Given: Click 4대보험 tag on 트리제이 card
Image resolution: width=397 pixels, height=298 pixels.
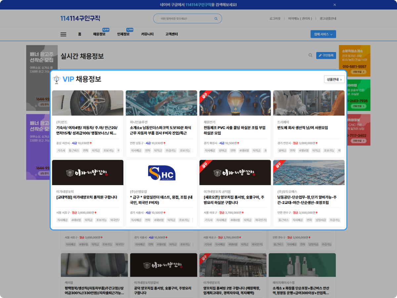Looking at the screenshot, I should (x=303, y=150).
